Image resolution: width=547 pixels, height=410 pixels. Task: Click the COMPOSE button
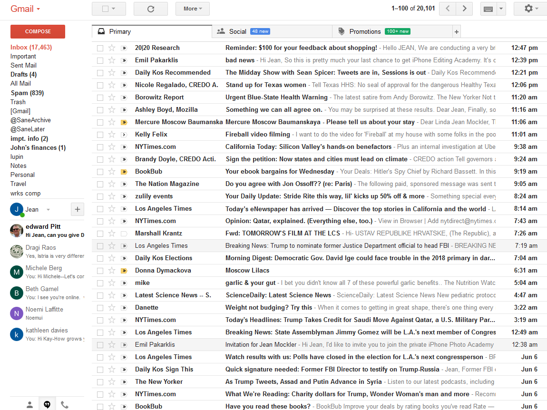tap(38, 31)
